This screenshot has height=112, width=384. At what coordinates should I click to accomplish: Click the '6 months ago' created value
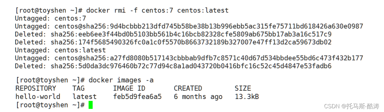198,96
